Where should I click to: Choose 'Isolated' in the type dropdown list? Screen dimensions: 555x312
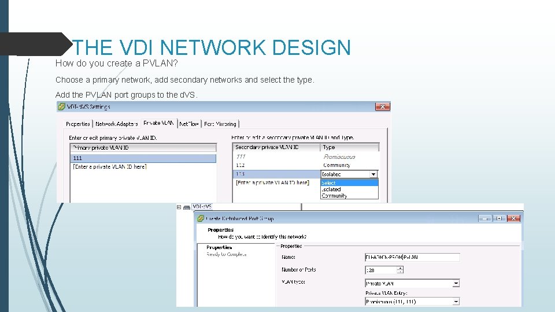[x=349, y=190]
